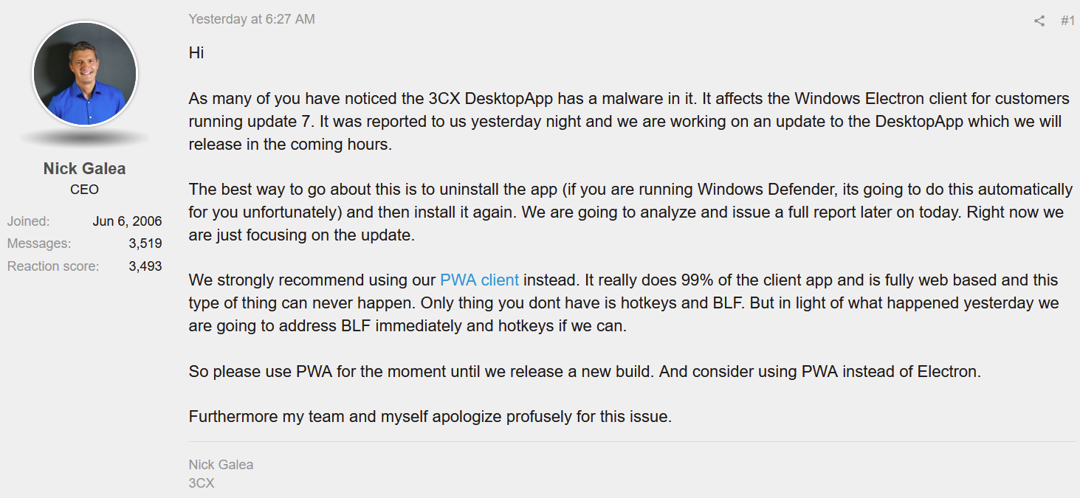
Task: Click the "Joined:" label in user info
Action: click(x=28, y=221)
